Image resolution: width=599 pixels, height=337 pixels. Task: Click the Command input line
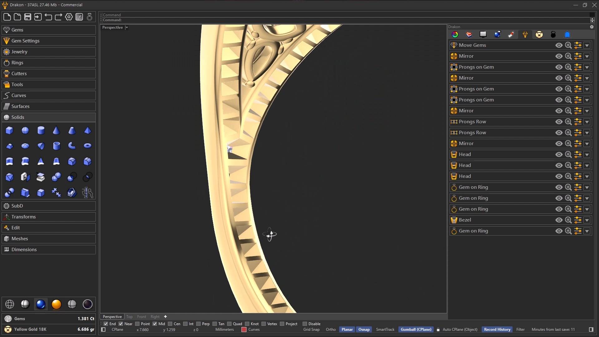point(346,20)
